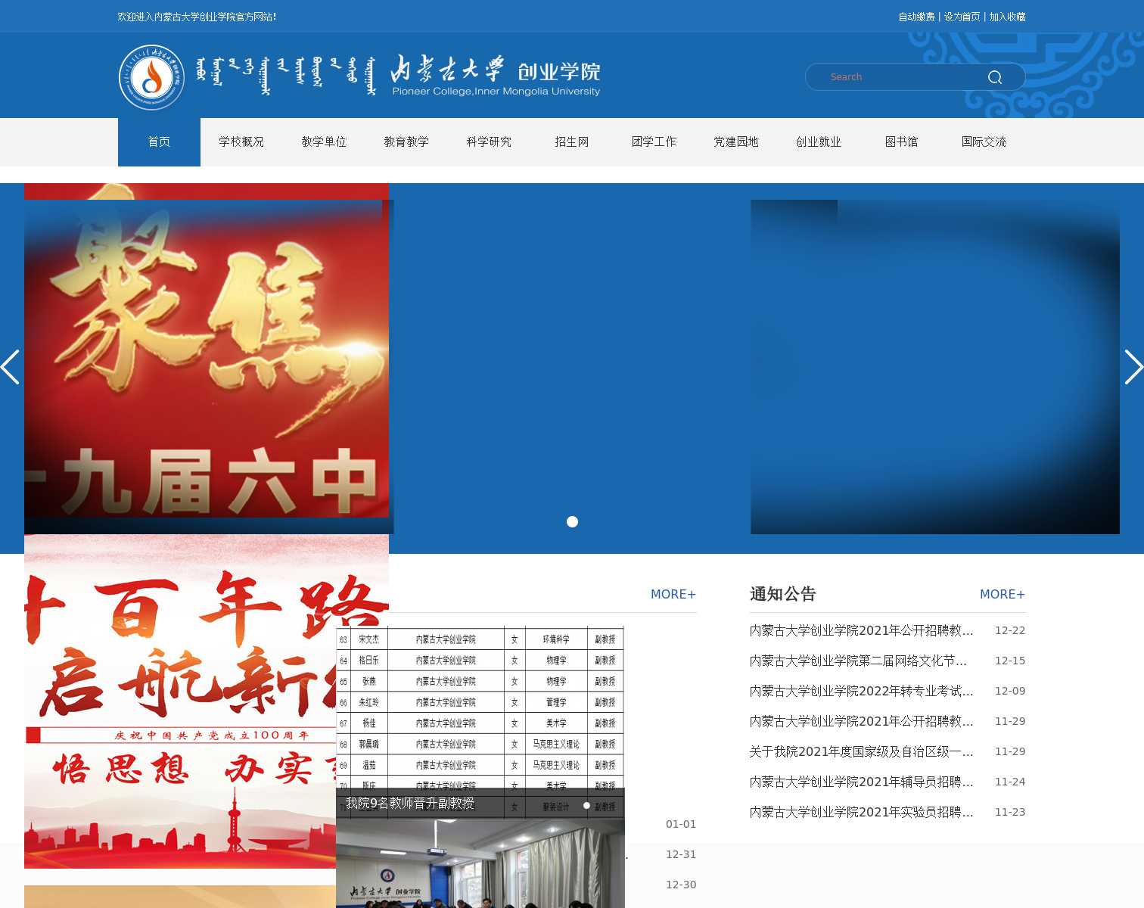Screen dimensions: 1144x908
Task: Click the search magnifier icon
Action: [994, 77]
